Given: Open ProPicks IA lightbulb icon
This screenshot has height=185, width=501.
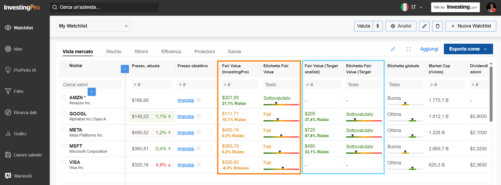Looking at the screenshot, I should 8,70.
